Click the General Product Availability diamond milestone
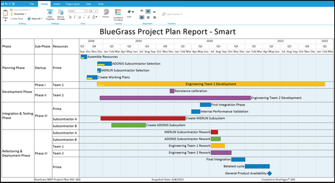The height and width of the screenshot is (183, 335). (270, 173)
